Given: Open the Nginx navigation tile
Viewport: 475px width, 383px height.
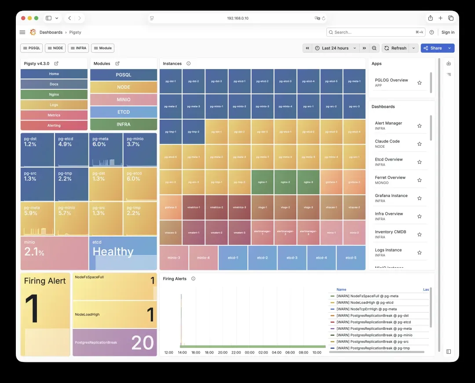Looking at the screenshot, I should (x=54, y=95).
